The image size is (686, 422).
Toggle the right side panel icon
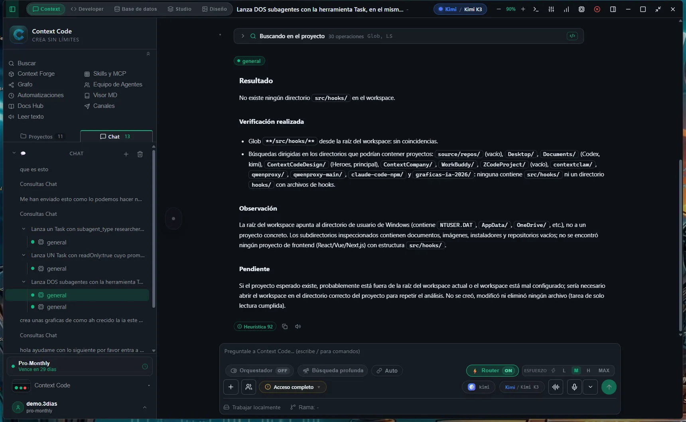(613, 9)
